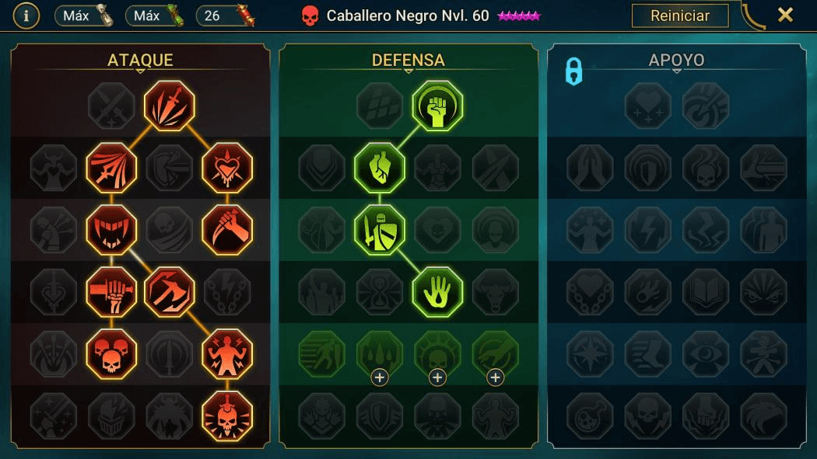The width and height of the screenshot is (817, 459).
Task: Choose the three skulls attack mastery
Action: [x=111, y=354]
